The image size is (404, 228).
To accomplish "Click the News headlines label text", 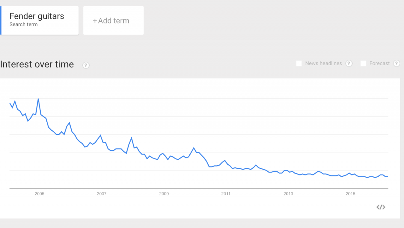I will [324, 63].
